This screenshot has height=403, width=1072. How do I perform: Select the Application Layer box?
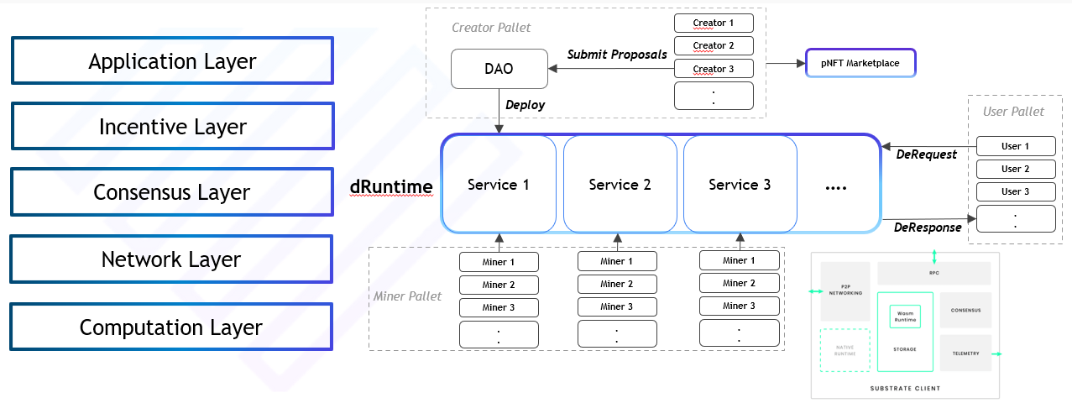172,60
